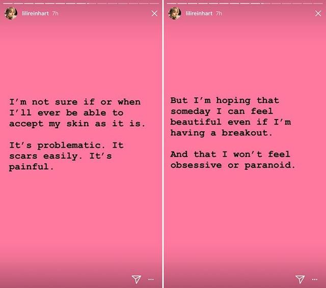This screenshot has width=326, height=288.
Task: Share the "accept my skin" story via send icon
Action: coord(136,279)
